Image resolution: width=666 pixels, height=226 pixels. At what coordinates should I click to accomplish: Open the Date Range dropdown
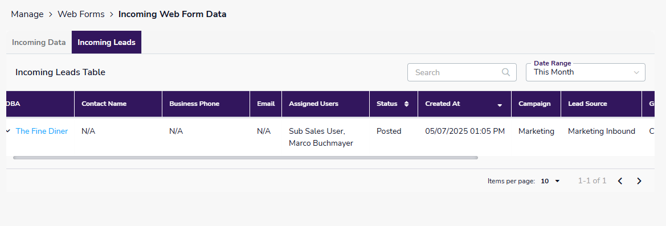(585, 72)
